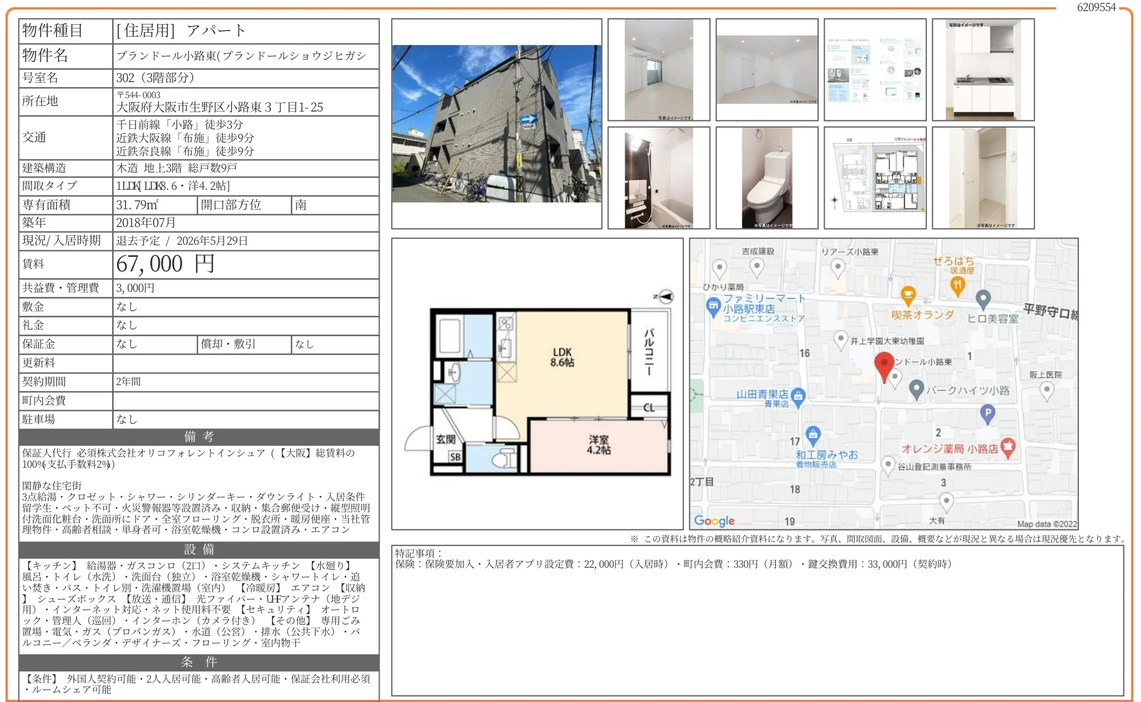Screen dimensions: 1141x702
Task: Click the 備考 section header bar
Action: 199,437
